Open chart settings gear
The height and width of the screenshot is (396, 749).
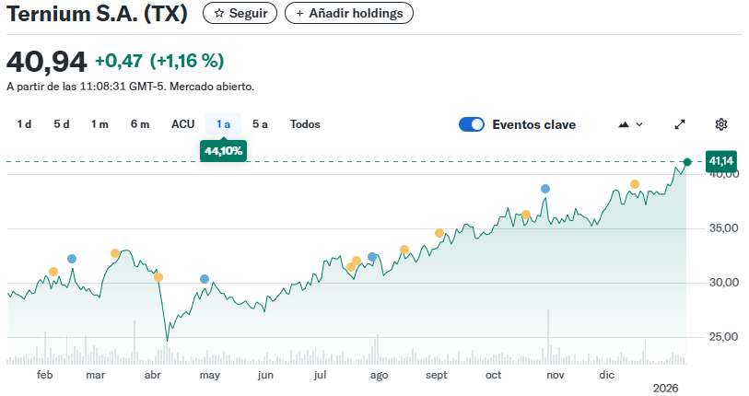click(721, 124)
